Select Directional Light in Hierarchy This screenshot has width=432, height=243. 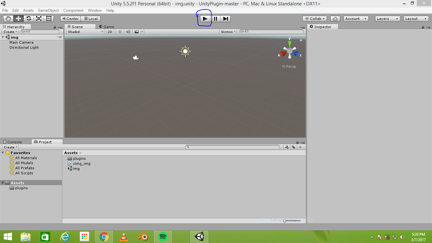point(24,47)
